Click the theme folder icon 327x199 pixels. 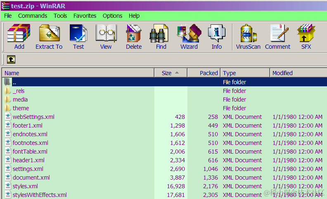click(7, 108)
